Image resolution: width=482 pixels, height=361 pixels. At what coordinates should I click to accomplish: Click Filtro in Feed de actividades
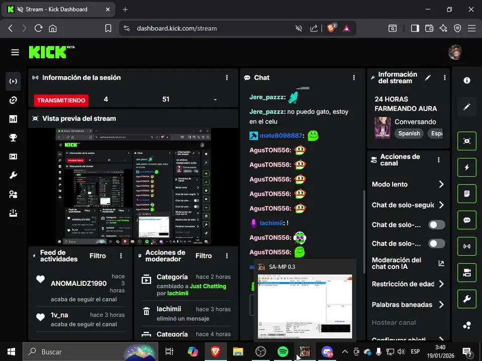pos(98,256)
